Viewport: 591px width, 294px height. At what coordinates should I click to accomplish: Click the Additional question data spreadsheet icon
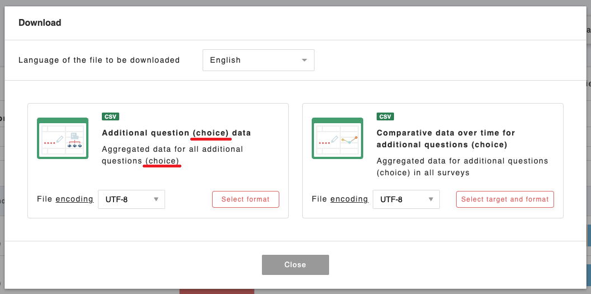[x=63, y=138]
